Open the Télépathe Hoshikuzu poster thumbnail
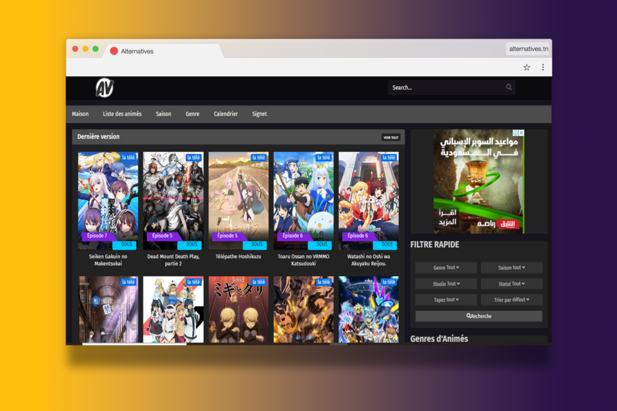Screen dimensions: 617x411 pyautogui.click(x=239, y=201)
